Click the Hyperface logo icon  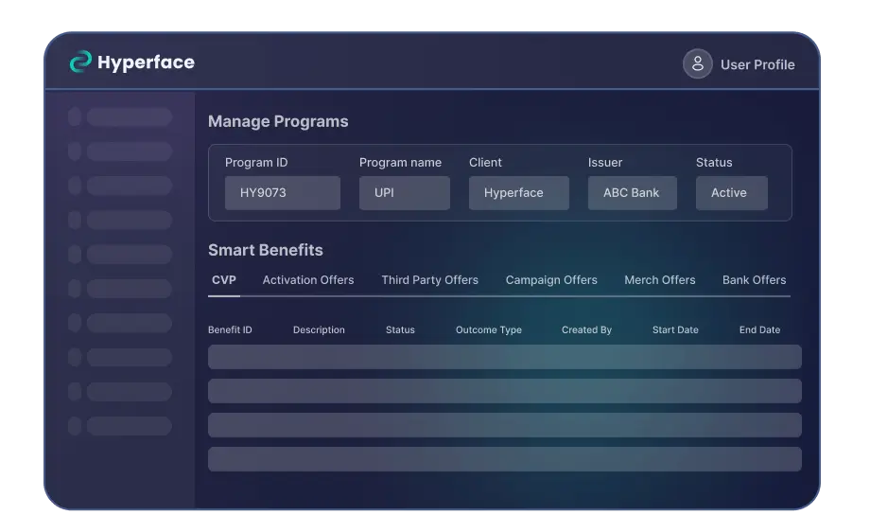81,62
